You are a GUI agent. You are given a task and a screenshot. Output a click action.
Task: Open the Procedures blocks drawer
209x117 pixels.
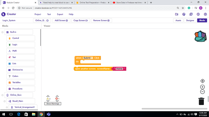(x=21, y=89)
